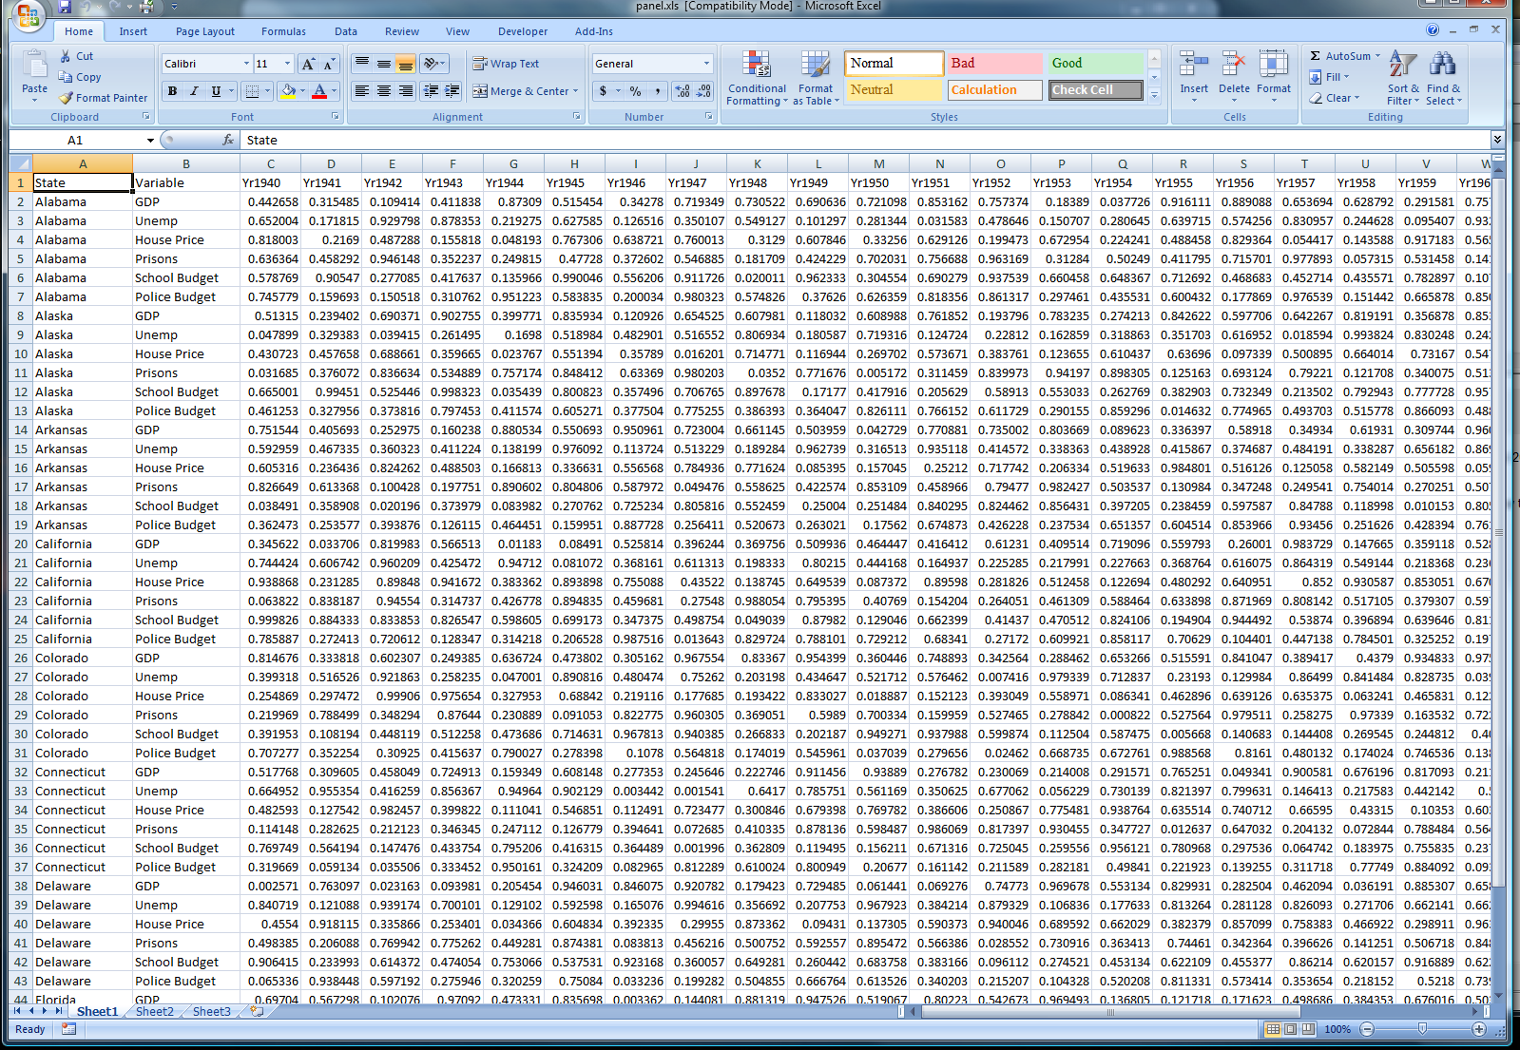This screenshot has height=1050, width=1520.
Task: Select the column C header
Action: [270, 163]
